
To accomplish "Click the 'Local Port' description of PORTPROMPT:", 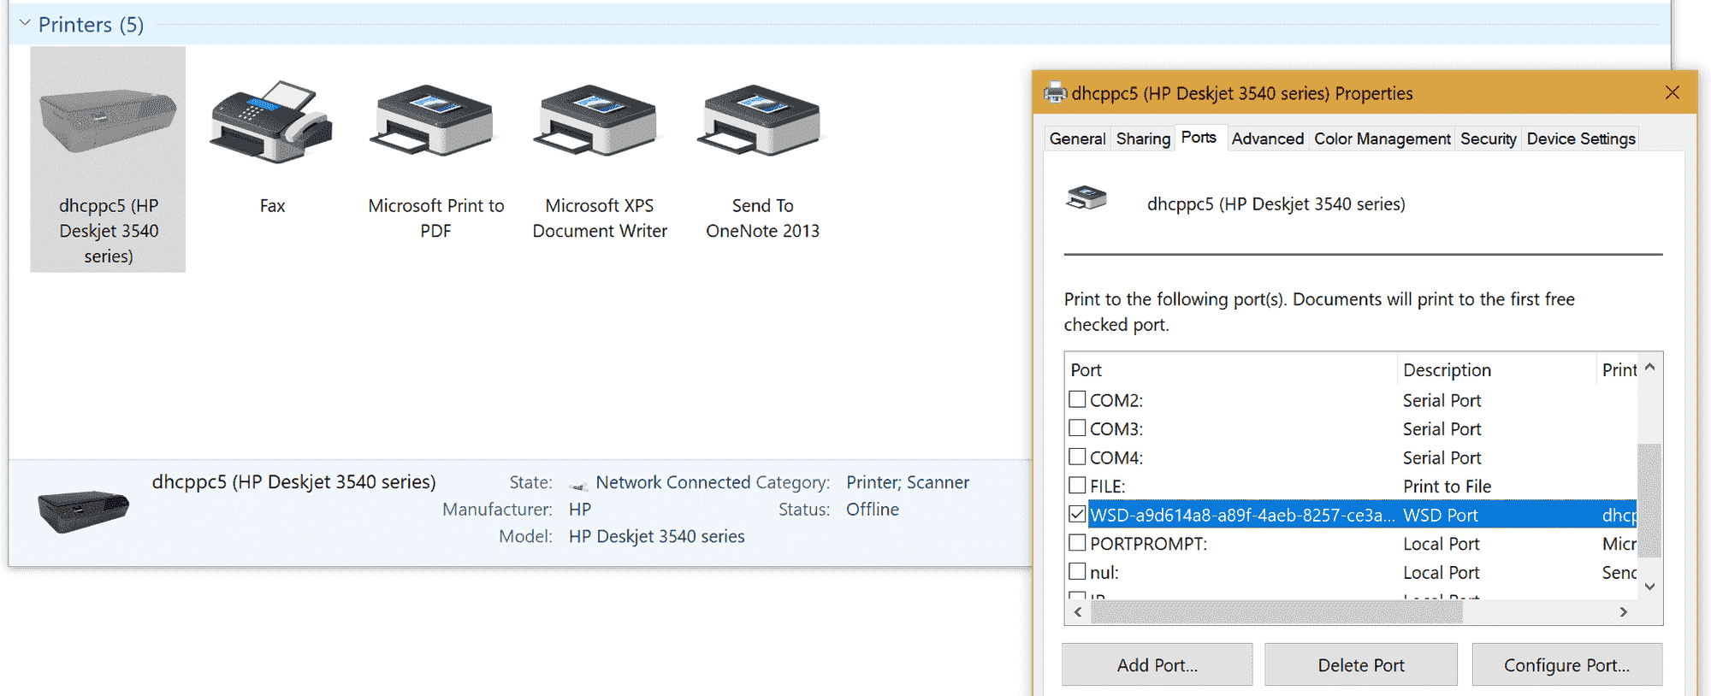I will 1441,544.
